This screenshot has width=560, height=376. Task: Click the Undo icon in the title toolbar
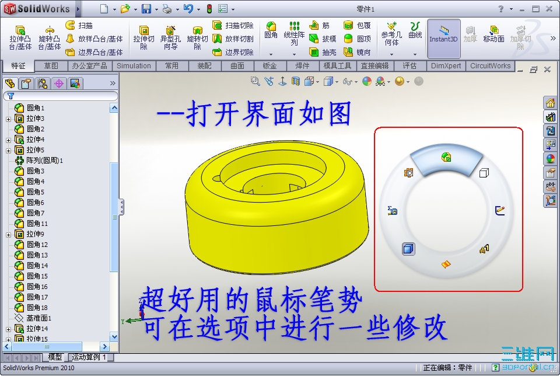(x=188, y=9)
